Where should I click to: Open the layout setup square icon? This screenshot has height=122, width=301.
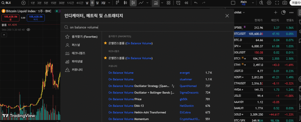point(233,3)
